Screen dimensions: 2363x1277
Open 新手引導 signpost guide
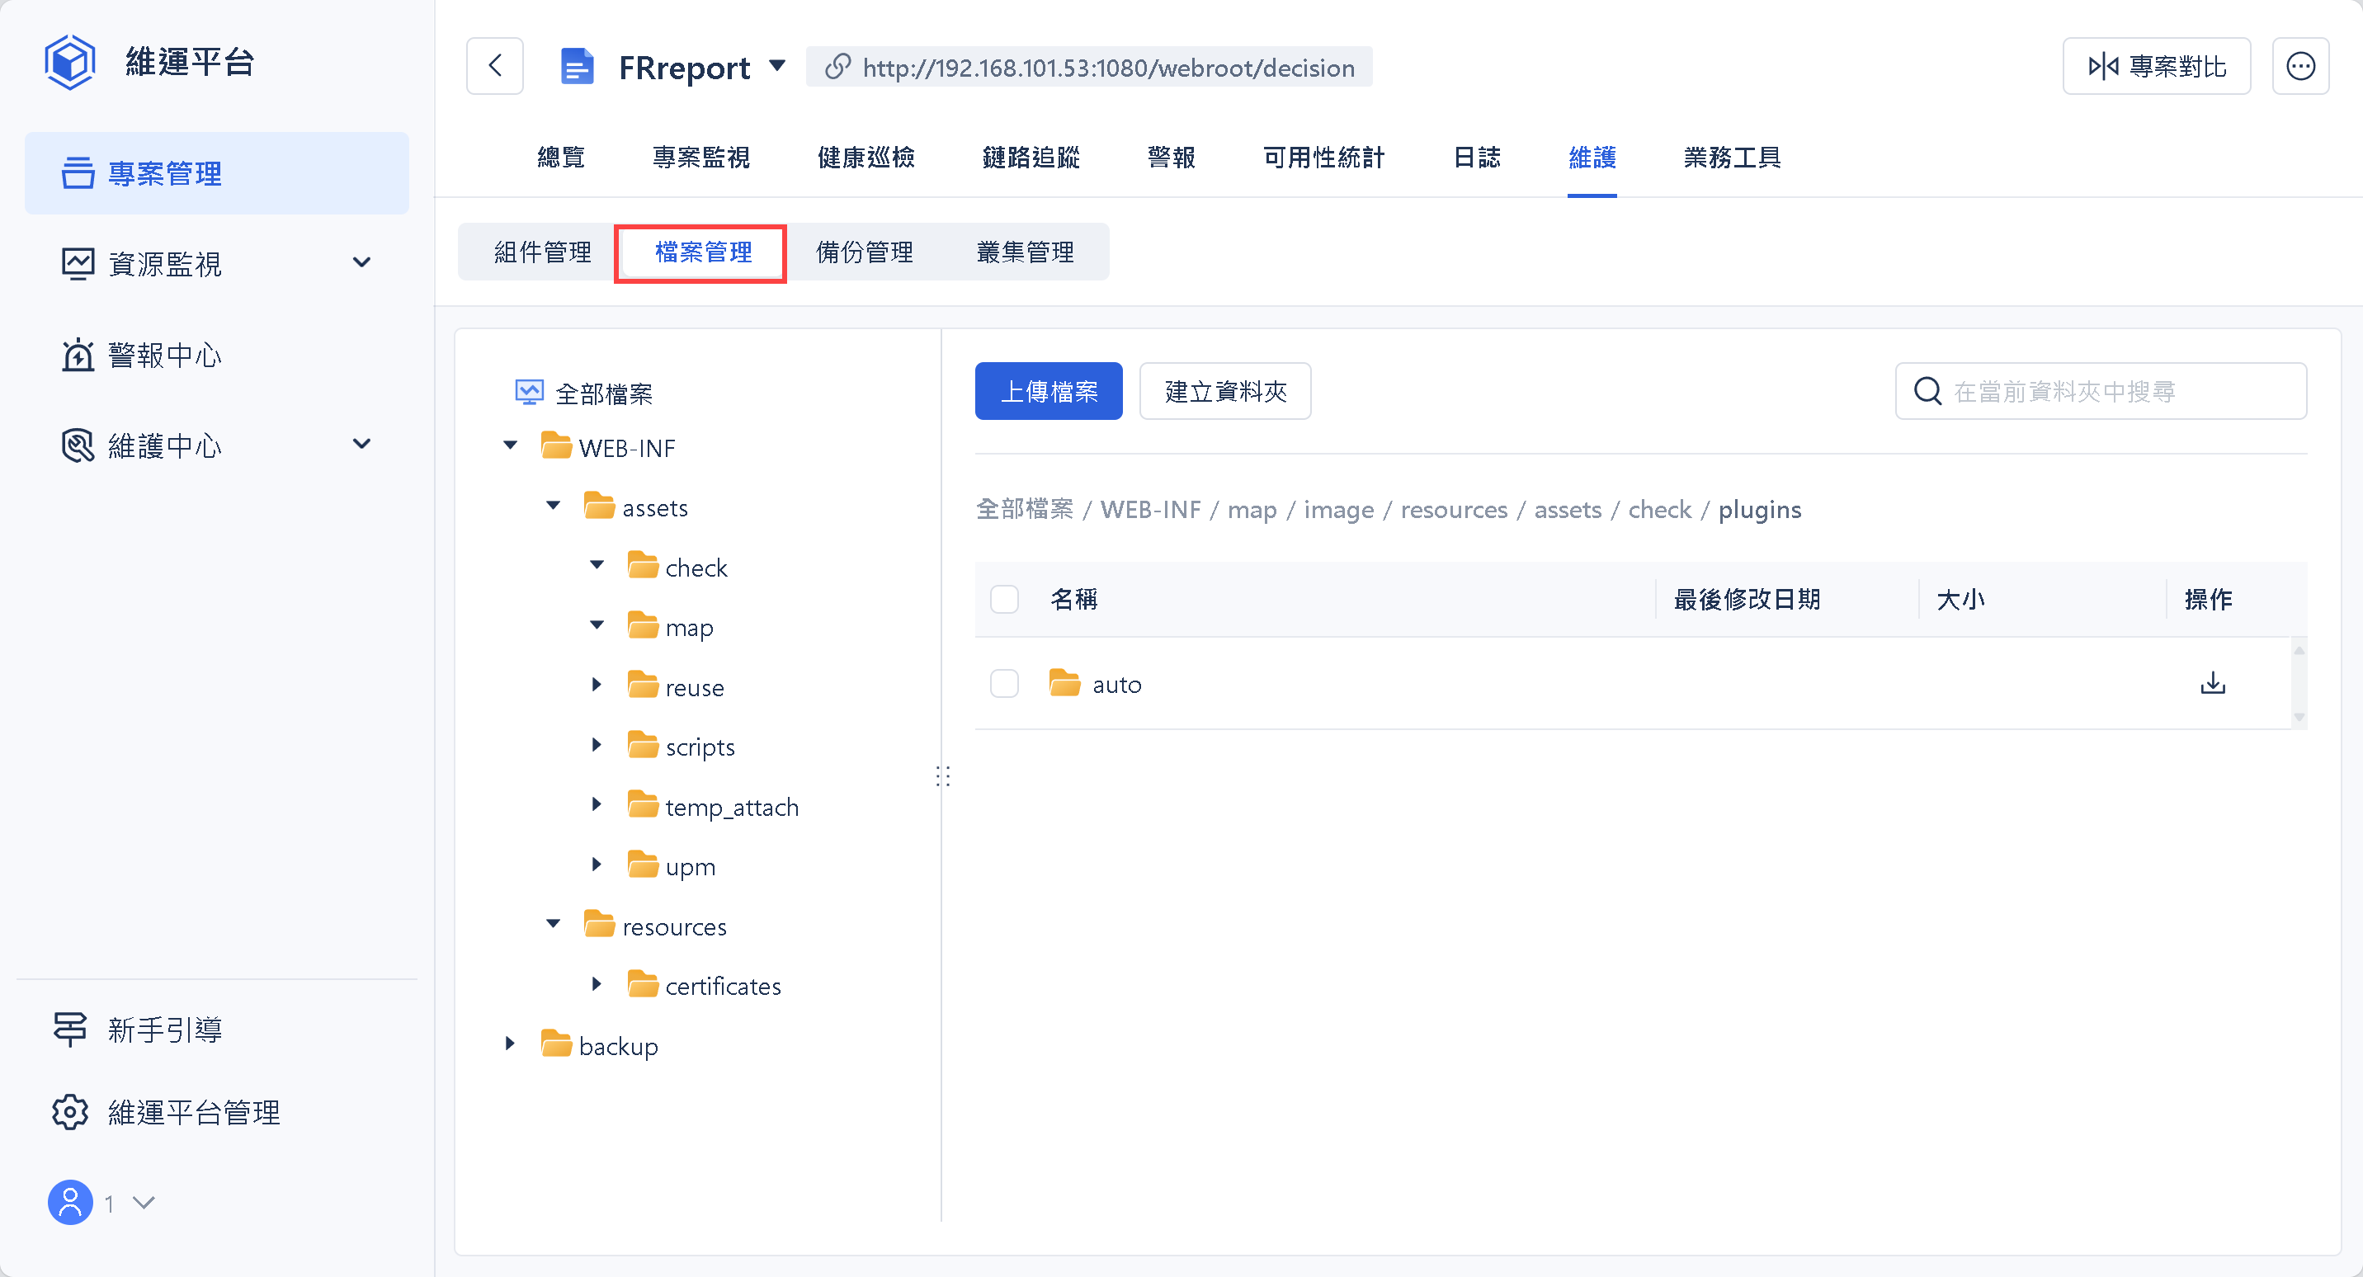coord(71,1030)
